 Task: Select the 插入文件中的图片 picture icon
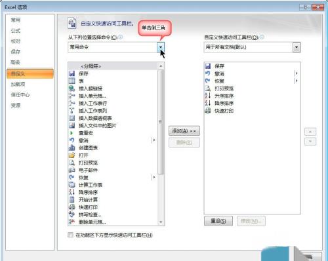pos(72,125)
